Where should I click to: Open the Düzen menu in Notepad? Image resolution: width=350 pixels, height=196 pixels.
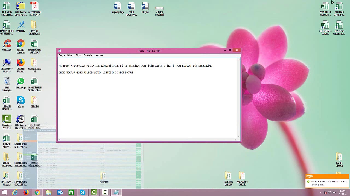pyautogui.click(x=70, y=55)
